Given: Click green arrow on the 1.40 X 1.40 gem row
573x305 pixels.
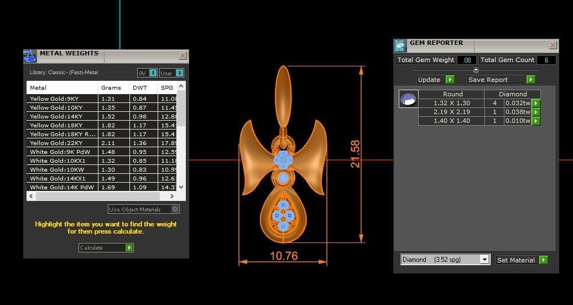Looking at the screenshot, I should [536, 121].
